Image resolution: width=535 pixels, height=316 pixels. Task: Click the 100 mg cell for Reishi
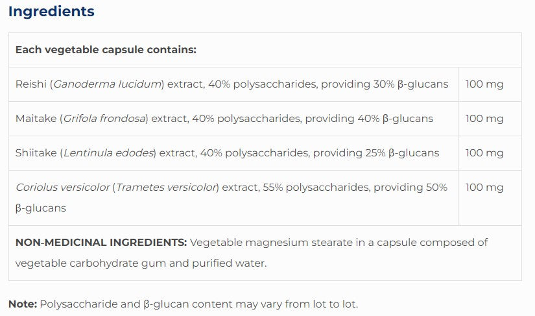[484, 84]
